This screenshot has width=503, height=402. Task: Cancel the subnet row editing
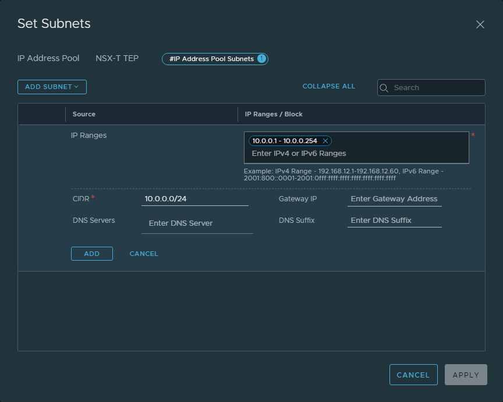tap(144, 254)
